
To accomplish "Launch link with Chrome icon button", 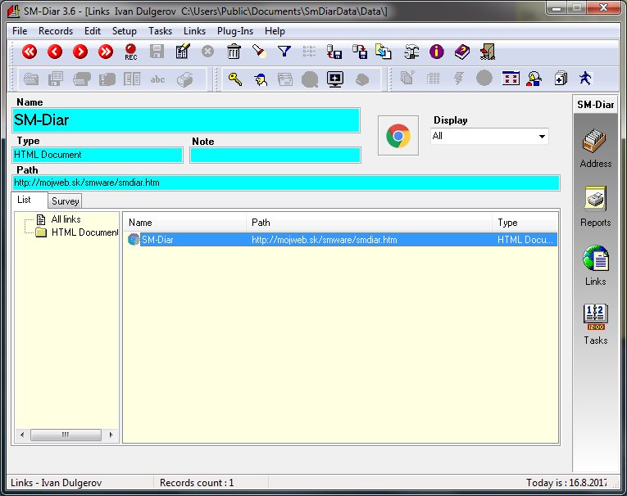I will coord(398,135).
